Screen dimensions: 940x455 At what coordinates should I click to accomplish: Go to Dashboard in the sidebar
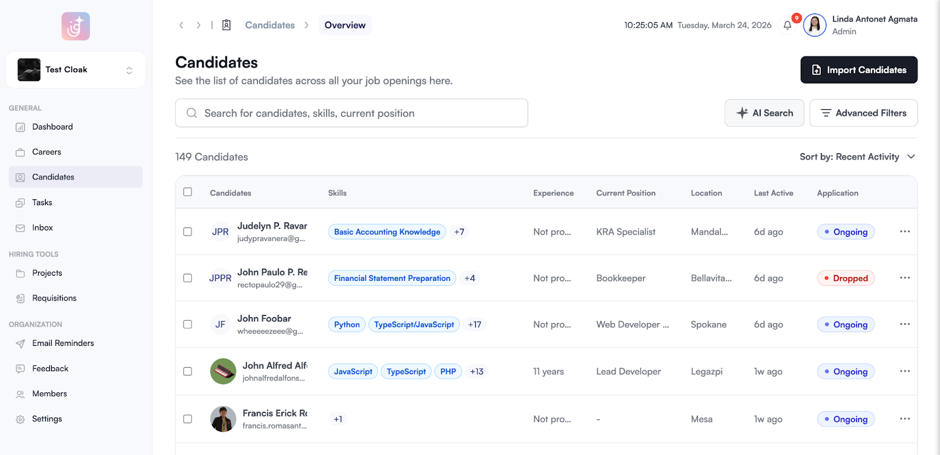[52, 127]
